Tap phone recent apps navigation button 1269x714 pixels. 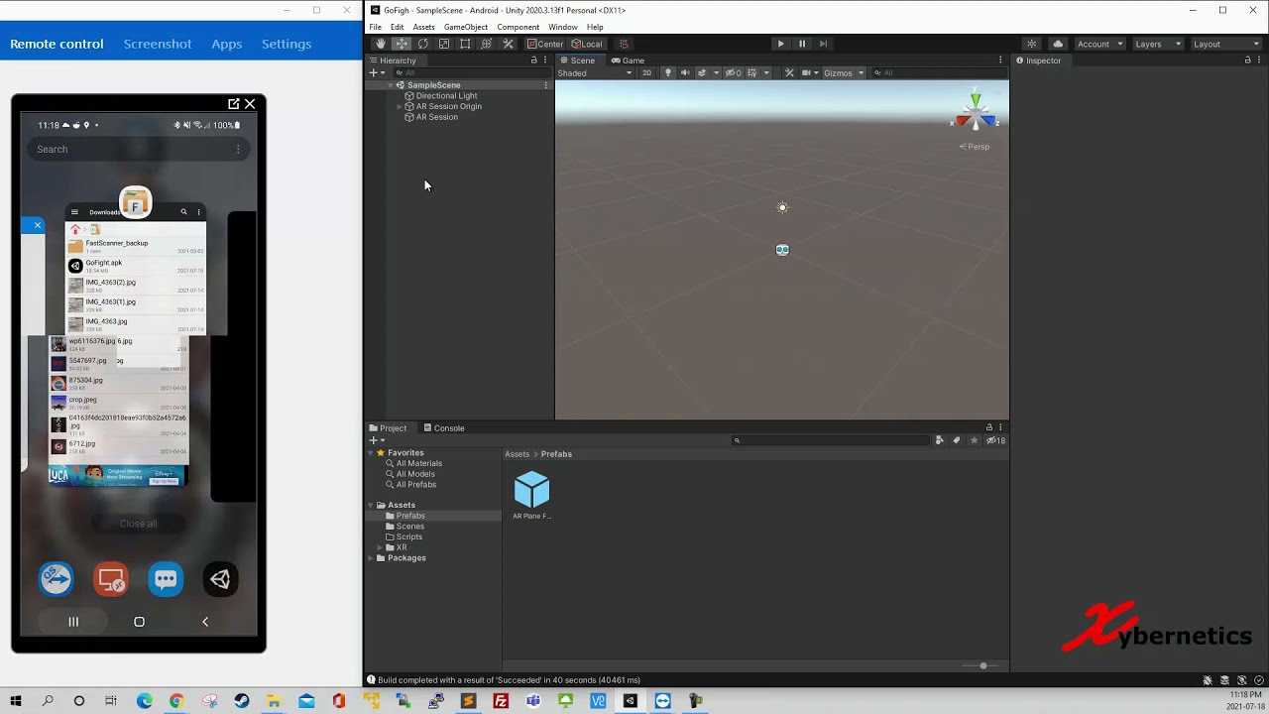72,622
